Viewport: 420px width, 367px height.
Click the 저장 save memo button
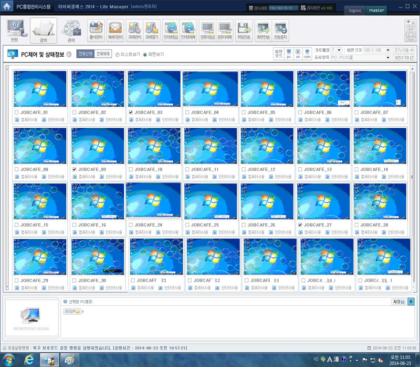[x=399, y=302]
